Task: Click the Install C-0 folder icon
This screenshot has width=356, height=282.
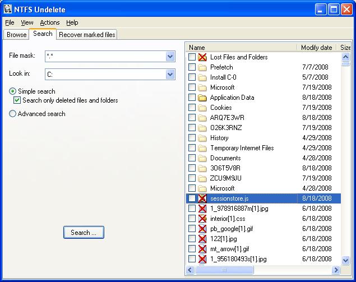Action: click(202, 77)
